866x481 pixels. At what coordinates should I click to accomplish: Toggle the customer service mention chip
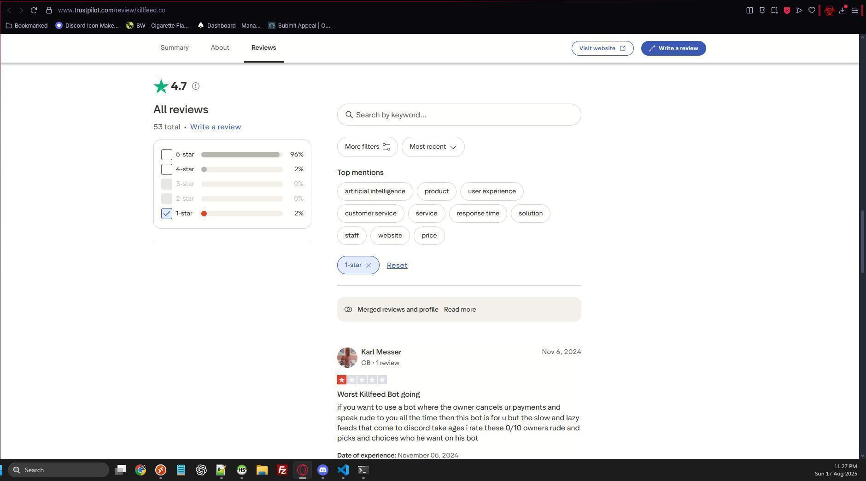pyautogui.click(x=370, y=214)
